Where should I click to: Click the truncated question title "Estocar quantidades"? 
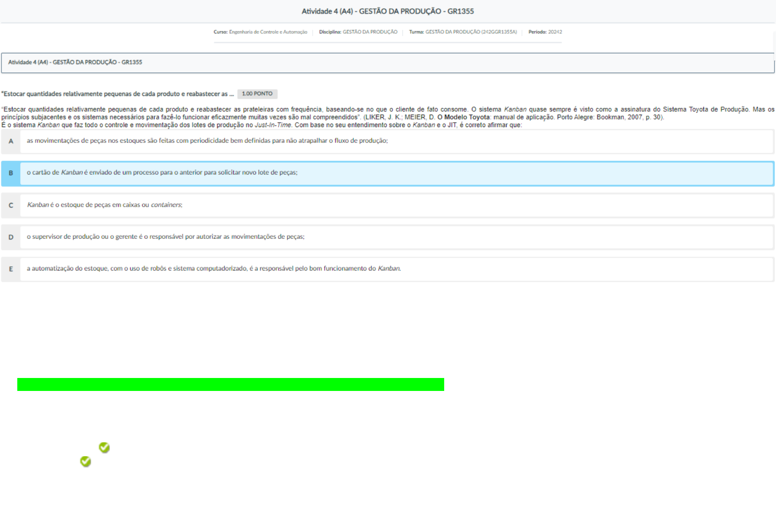point(118,94)
